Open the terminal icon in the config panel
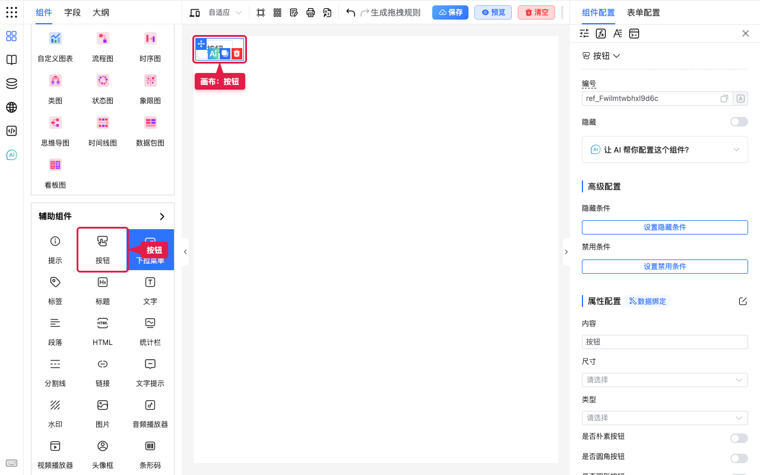This screenshot has height=475, width=760. 634,33
